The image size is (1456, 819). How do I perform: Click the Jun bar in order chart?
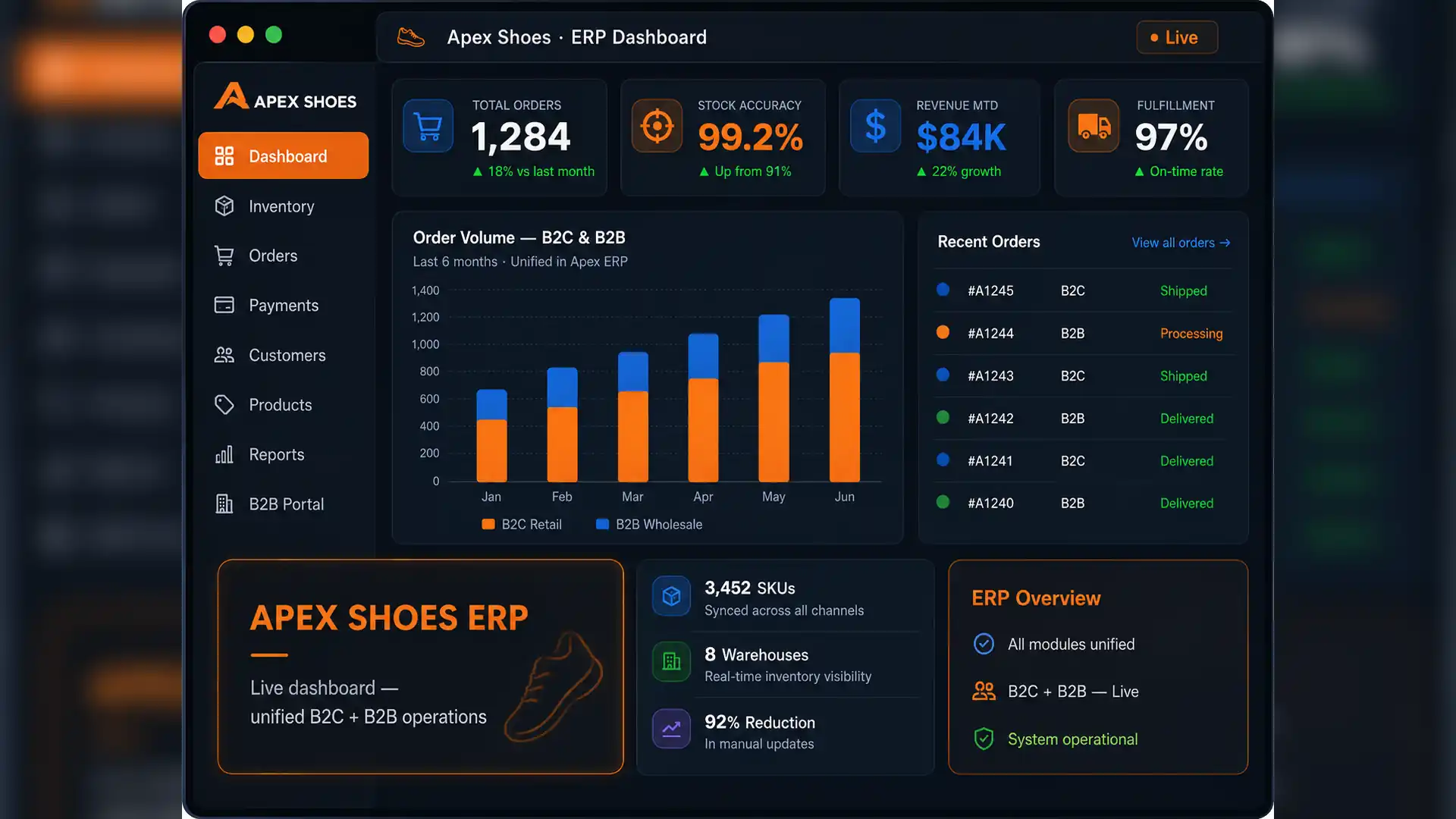(x=845, y=390)
